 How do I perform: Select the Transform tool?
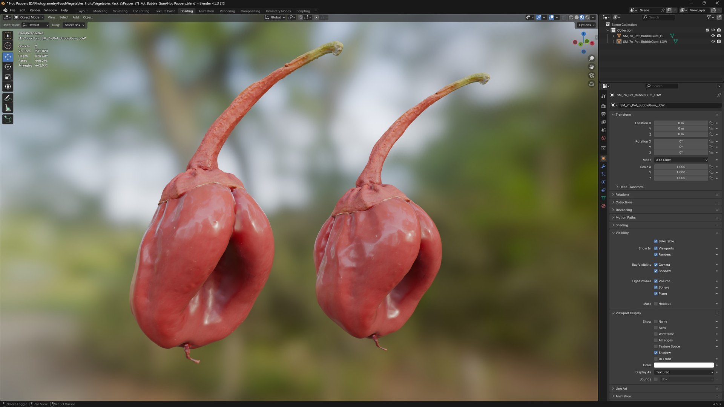8,87
